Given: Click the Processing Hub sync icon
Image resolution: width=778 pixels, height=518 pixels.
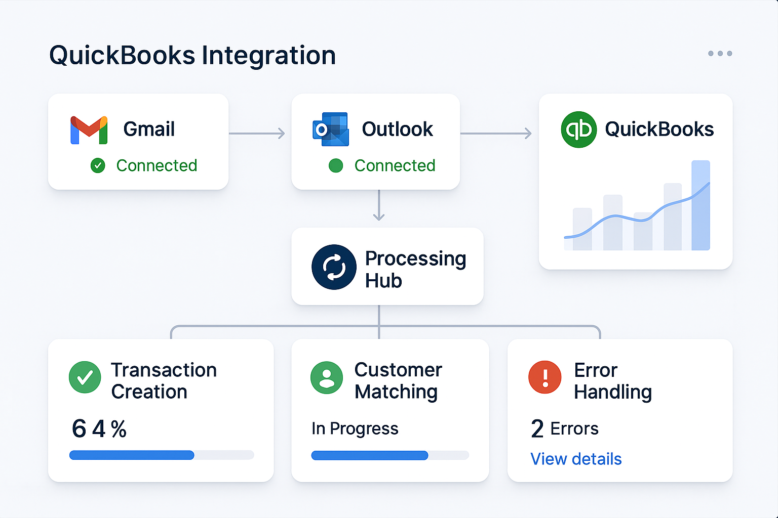Looking at the screenshot, I should (x=334, y=267).
